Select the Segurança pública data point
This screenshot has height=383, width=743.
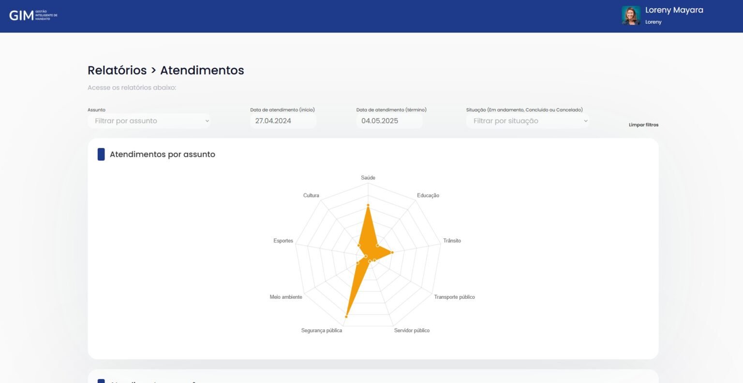[346, 316]
